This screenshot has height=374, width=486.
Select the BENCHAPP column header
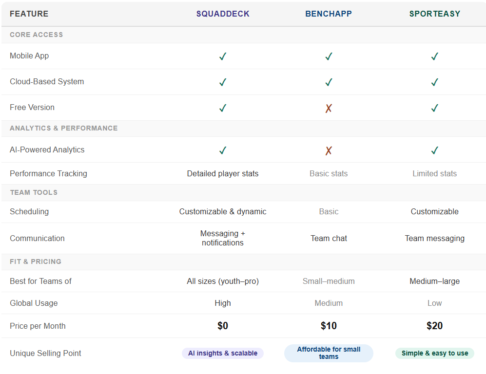coord(329,14)
